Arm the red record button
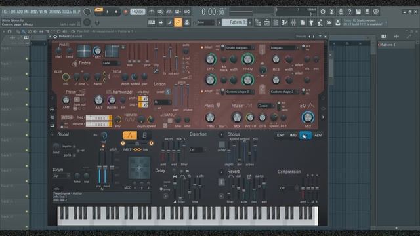 [x=125, y=12]
